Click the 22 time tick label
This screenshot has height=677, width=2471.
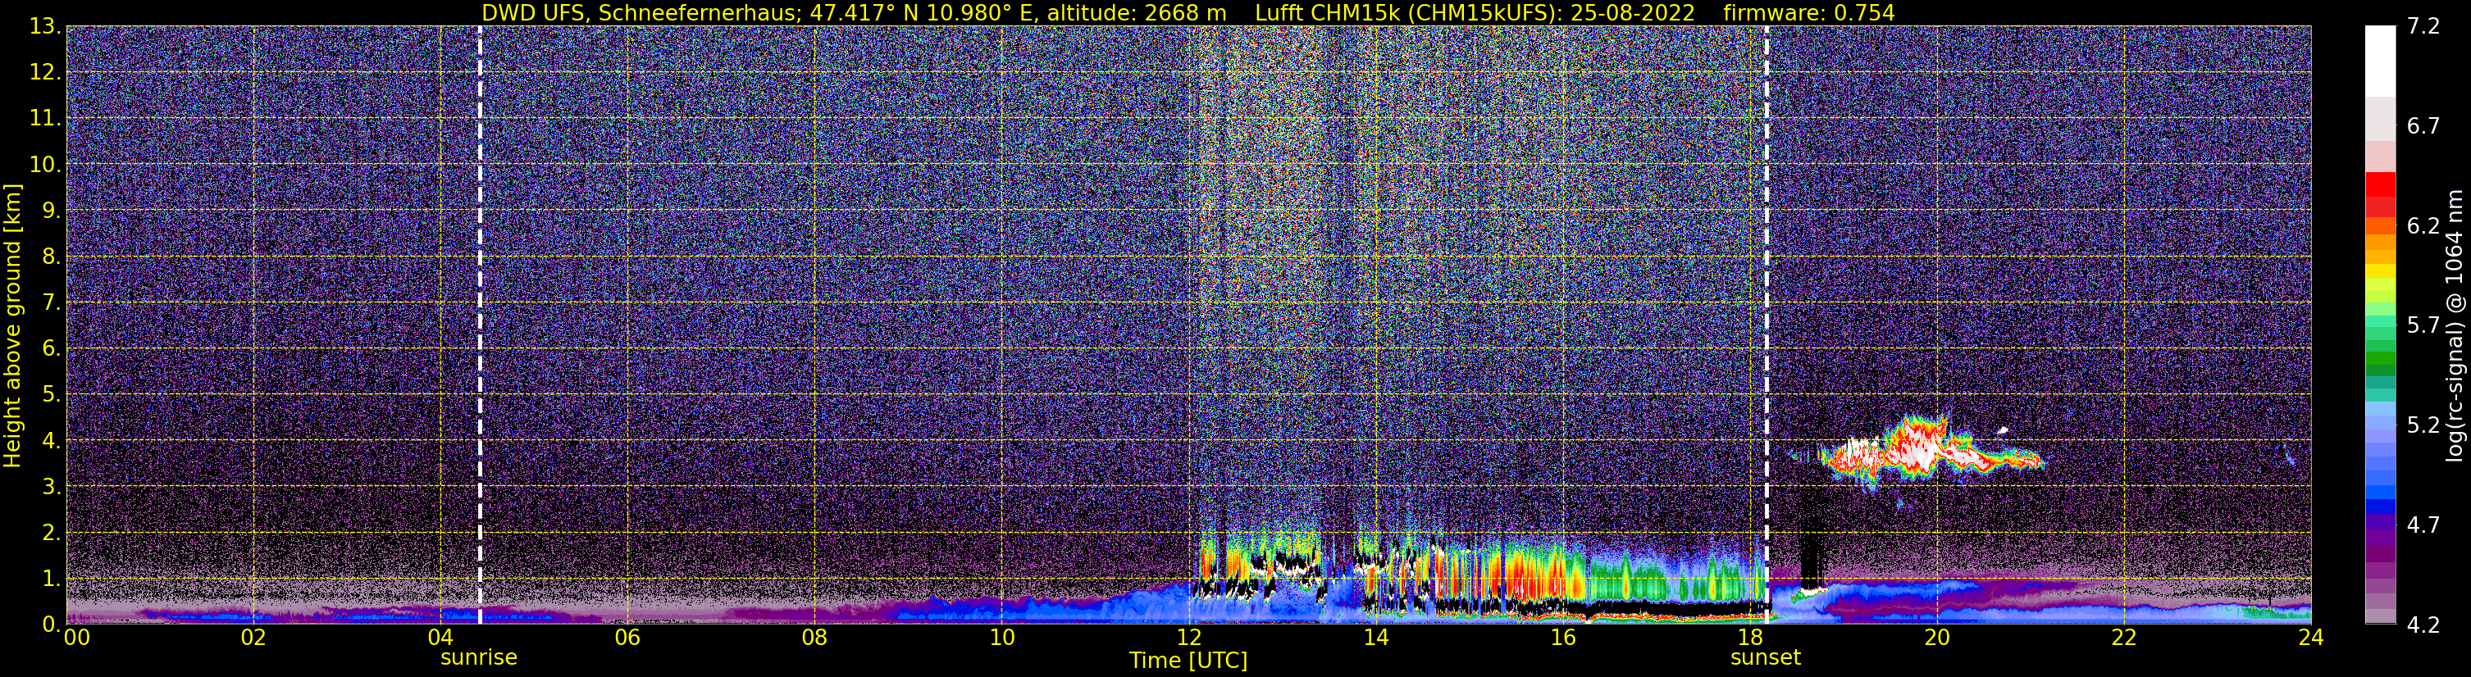point(2124,637)
